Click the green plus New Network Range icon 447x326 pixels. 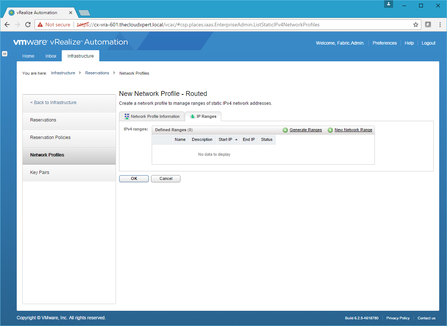click(x=330, y=130)
